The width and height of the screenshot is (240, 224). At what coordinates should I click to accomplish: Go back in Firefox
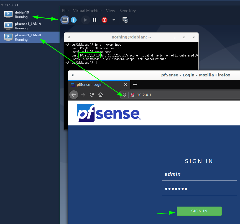[x=74, y=95]
